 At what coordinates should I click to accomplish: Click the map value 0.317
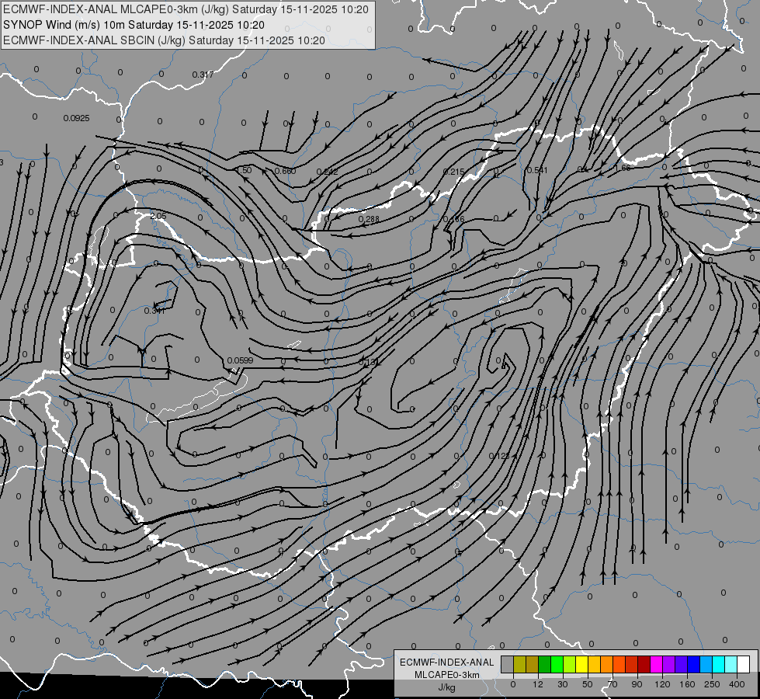(x=203, y=75)
